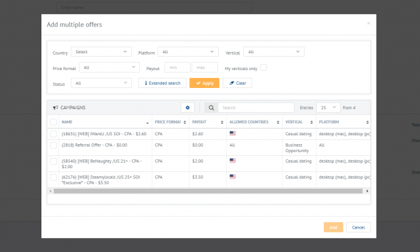Open the Country Select dropdown
Image resolution: width=420 pixels, height=252 pixels.
(101, 52)
